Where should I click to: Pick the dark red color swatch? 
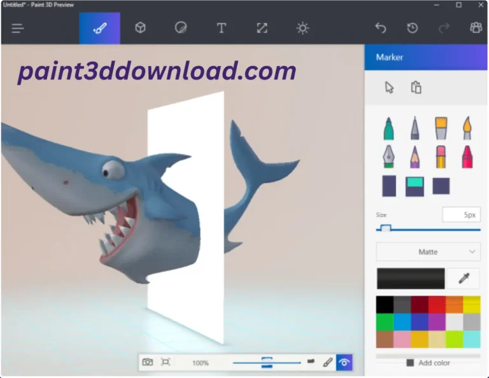pyautogui.click(x=420, y=305)
